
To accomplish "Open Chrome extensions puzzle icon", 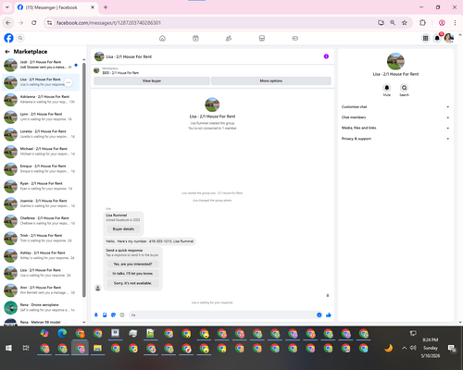I will [x=422, y=22].
